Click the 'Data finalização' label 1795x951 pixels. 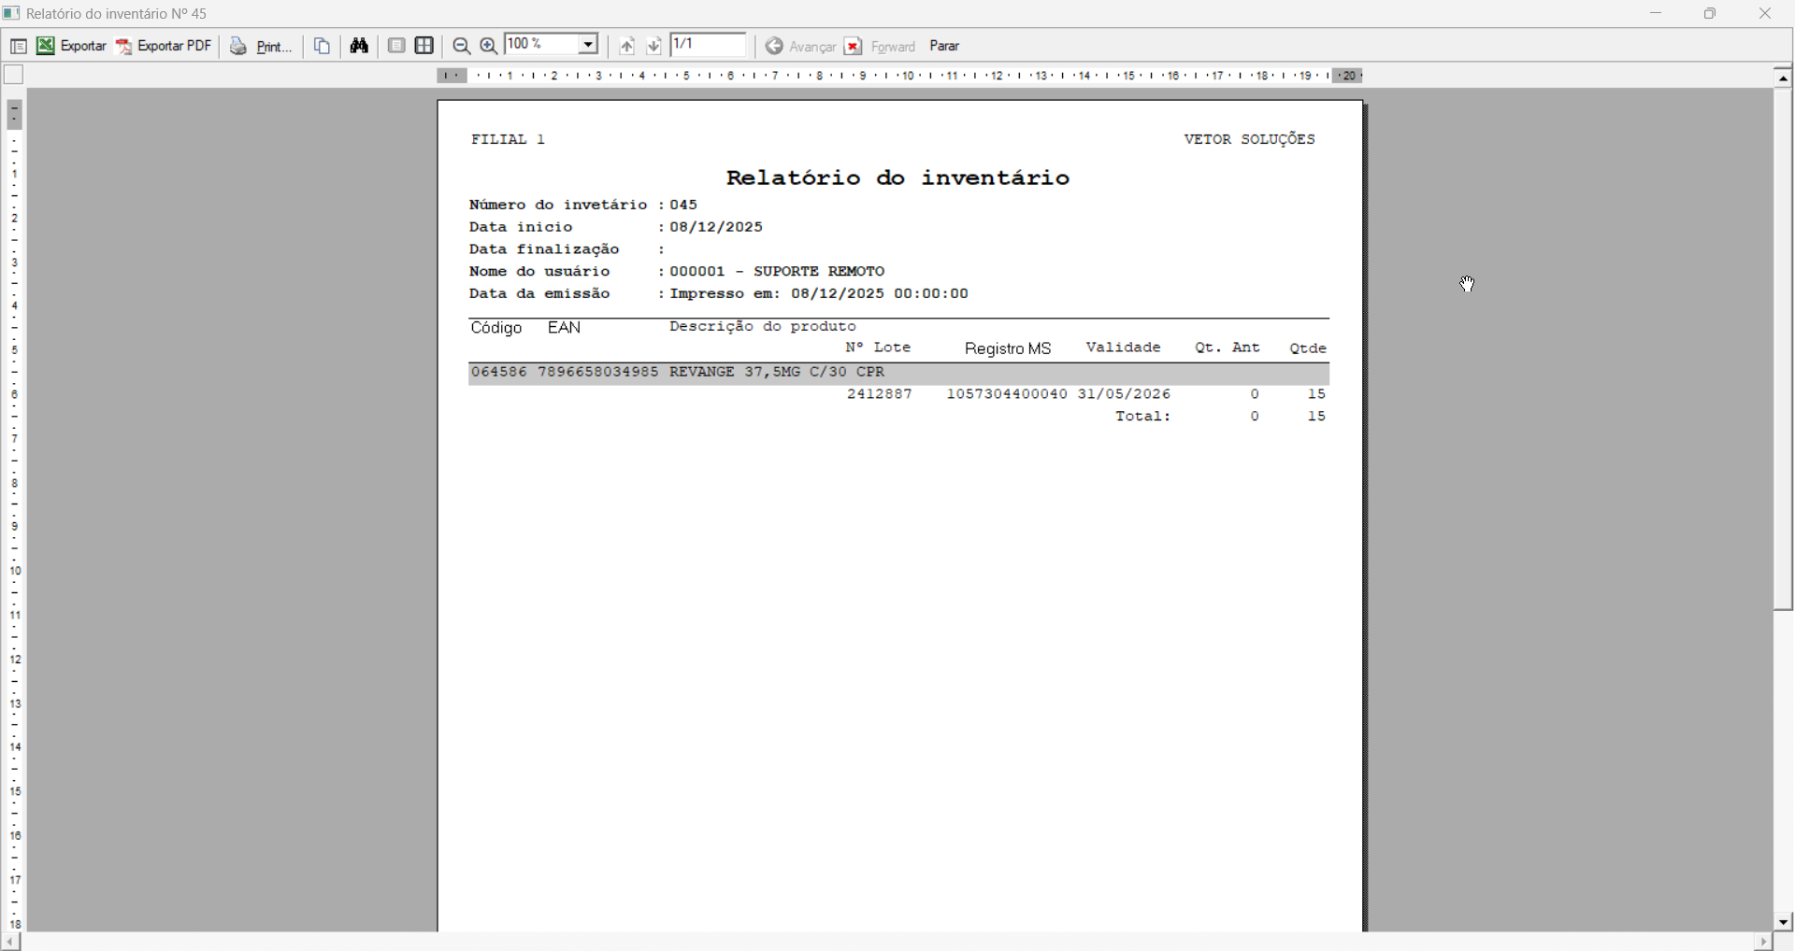point(545,249)
